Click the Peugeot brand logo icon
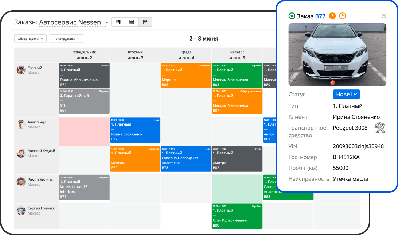Image resolution: width=398 pixels, height=235 pixels. pyautogui.click(x=380, y=128)
